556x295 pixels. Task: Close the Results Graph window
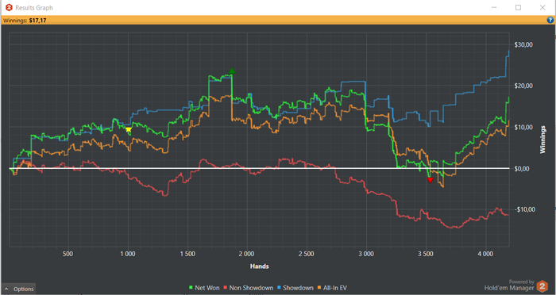[542, 7]
